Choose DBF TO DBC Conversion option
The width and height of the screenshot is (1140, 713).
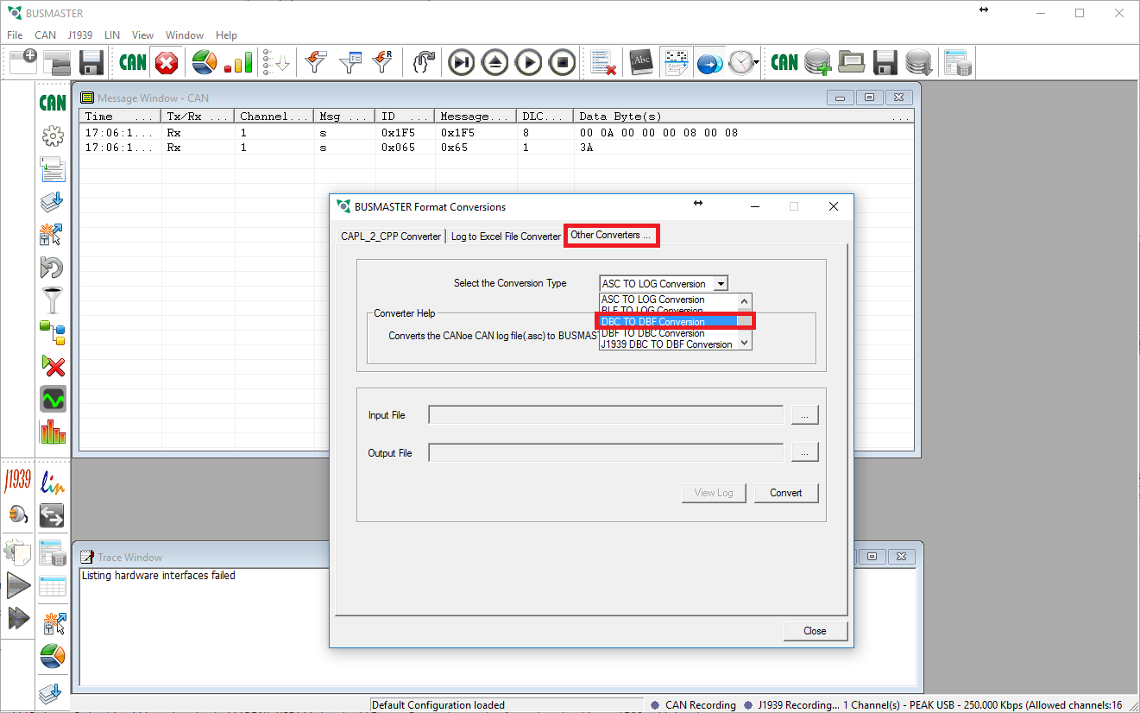[669, 333]
